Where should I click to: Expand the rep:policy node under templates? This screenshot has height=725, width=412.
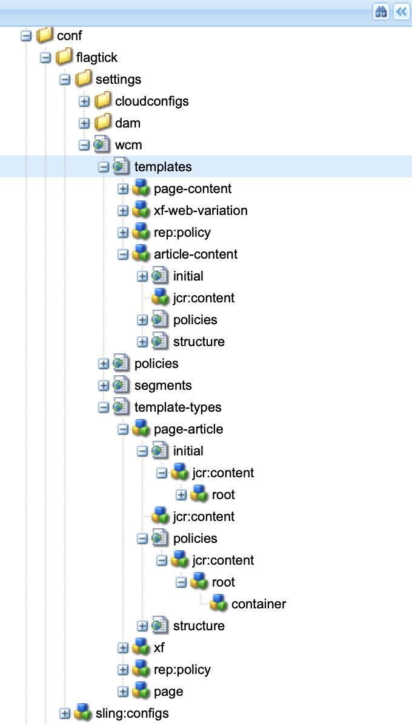point(124,233)
